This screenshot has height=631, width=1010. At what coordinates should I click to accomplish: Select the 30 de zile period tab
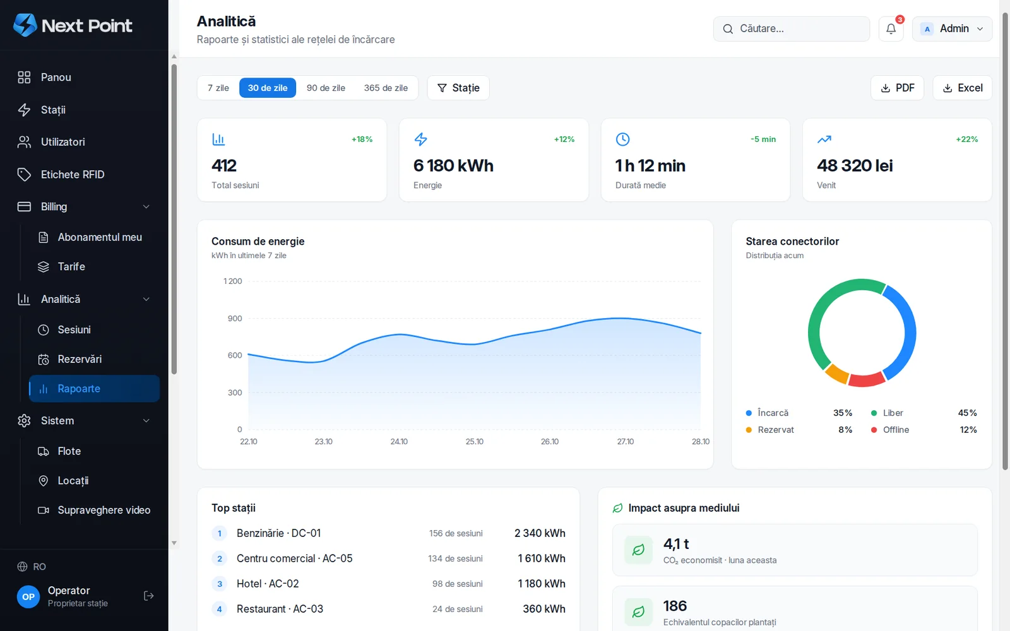pyautogui.click(x=268, y=88)
